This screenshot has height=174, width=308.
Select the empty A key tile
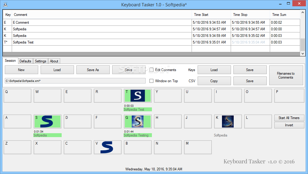coord(17,121)
